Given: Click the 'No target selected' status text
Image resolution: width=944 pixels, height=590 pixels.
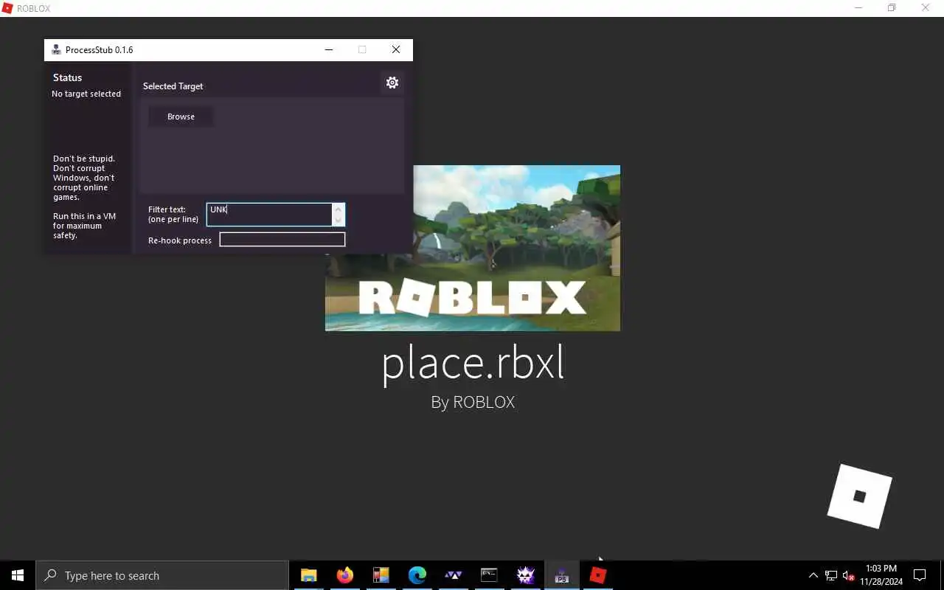Looking at the screenshot, I should point(86,94).
